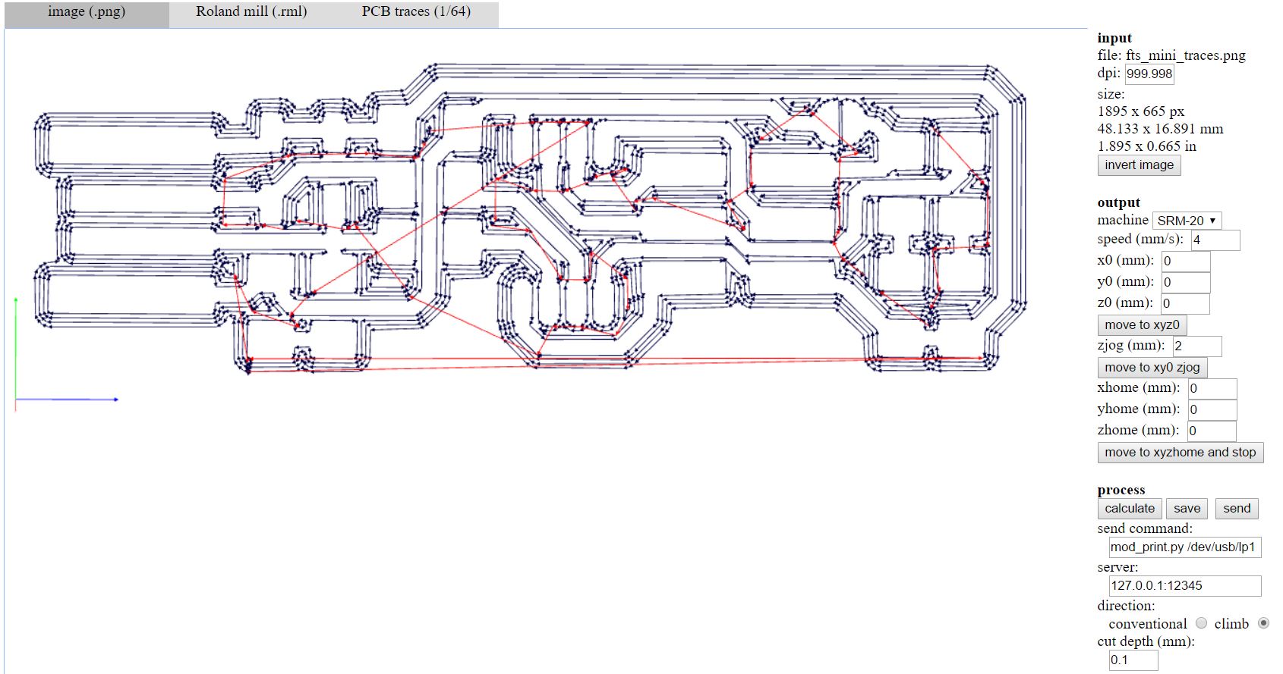
Task: Focus the xhome (mm) input field
Action: coord(1212,388)
